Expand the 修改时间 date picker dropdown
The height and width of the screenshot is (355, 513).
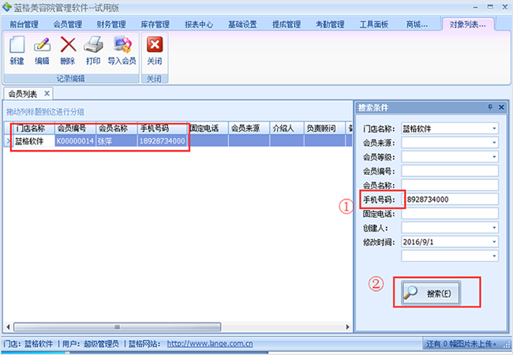click(494, 241)
